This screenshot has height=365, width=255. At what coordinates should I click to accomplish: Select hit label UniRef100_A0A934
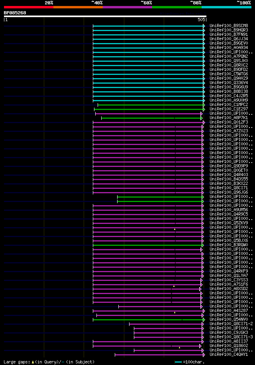click(x=229, y=47)
